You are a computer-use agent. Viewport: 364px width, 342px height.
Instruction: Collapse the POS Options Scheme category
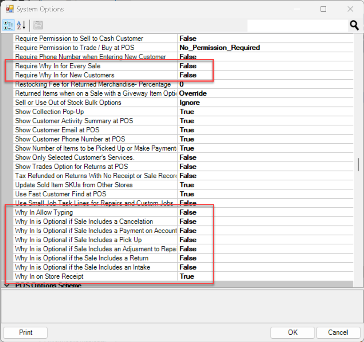tap(6, 285)
